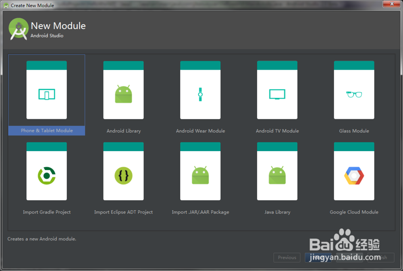Click the 'Java Library' label text
The height and width of the screenshot is (271, 403).
(277, 212)
